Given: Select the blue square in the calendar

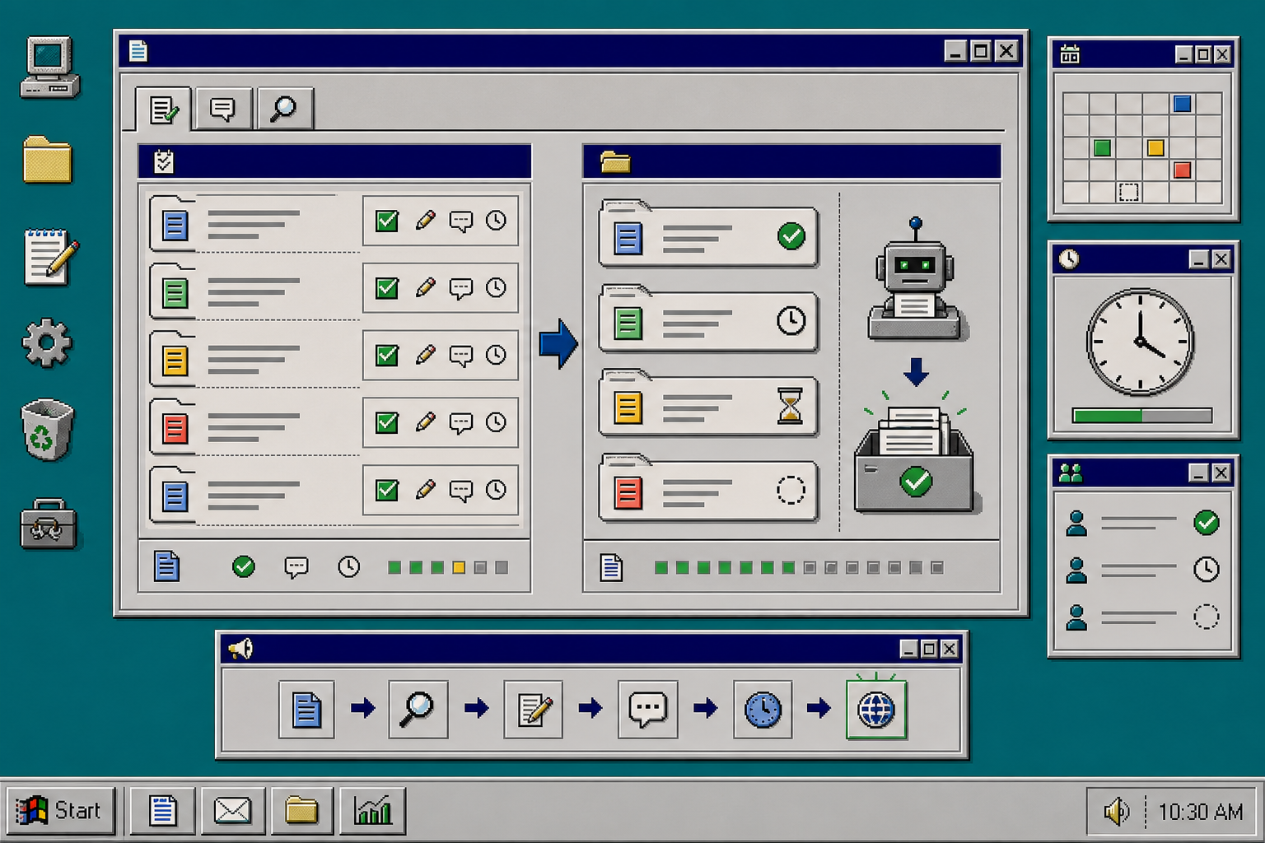Looking at the screenshot, I should 1183,104.
